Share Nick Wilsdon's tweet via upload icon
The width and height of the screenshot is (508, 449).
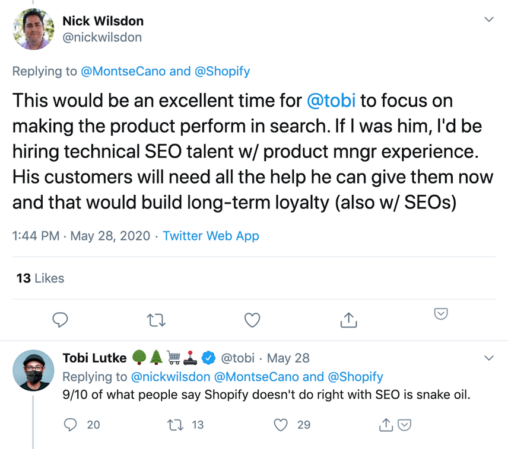348,320
